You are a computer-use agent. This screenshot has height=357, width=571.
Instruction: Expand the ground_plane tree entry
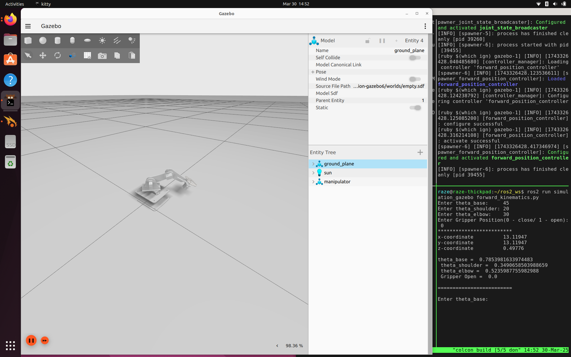[x=313, y=164]
